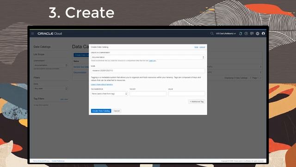Click the Tag Key input field

click(148, 94)
